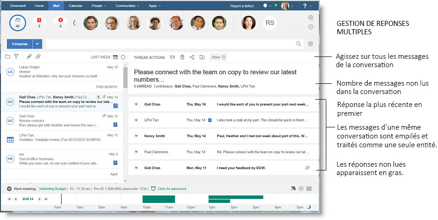Open the folders icon above message list
The height and width of the screenshot is (220, 438).
click(7, 57)
